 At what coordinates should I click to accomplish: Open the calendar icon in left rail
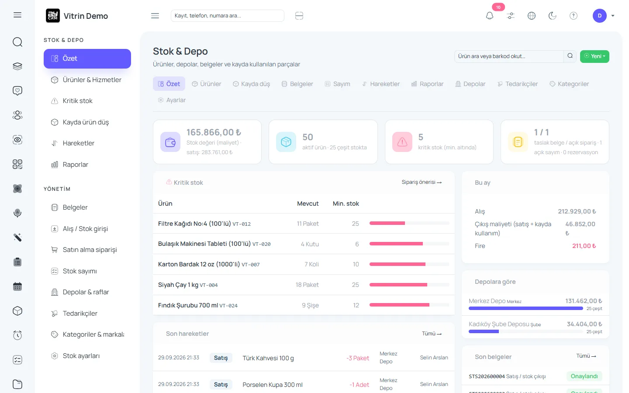point(17,286)
